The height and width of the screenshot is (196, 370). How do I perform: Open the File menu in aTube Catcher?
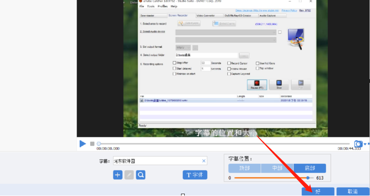click(x=141, y=7)
